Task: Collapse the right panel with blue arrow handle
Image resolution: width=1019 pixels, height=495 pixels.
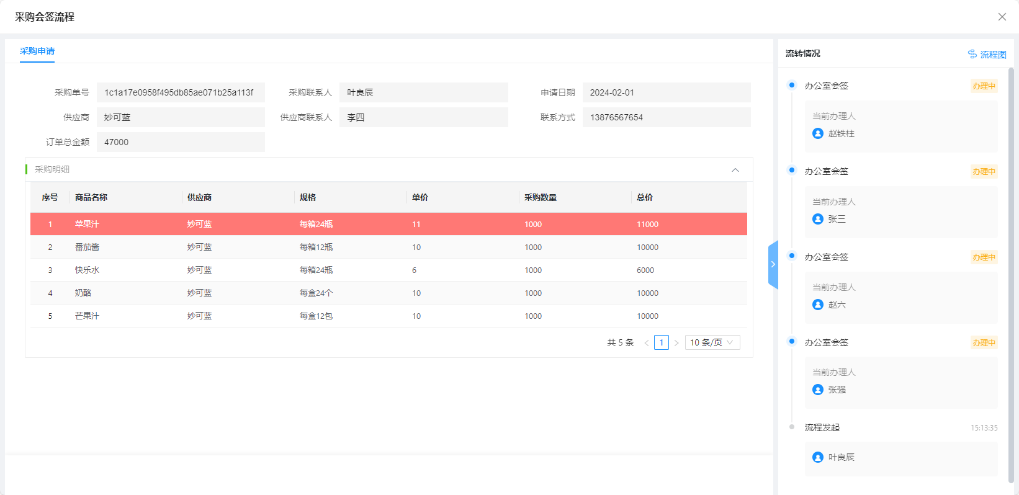Action: coord(773,264)
